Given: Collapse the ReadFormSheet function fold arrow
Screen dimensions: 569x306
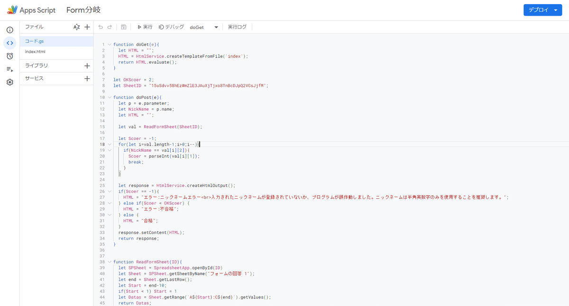Looking at the screenshot, I should (110, 261).
